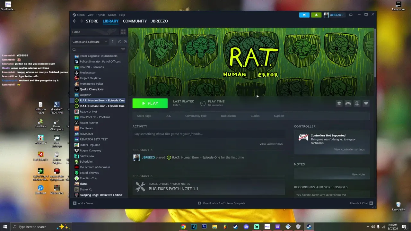Click the controller configuration icon
The width and height of the screenshot is (411, 231).
tap(348, 103)
